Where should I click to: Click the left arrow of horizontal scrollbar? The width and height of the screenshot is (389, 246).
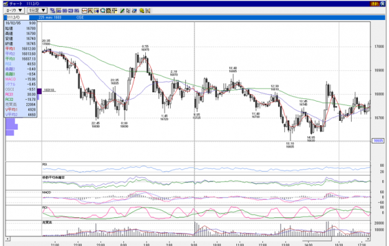8,239
